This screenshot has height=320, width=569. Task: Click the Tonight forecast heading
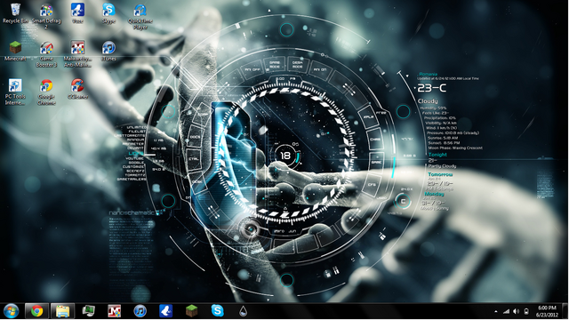point(437,155)
